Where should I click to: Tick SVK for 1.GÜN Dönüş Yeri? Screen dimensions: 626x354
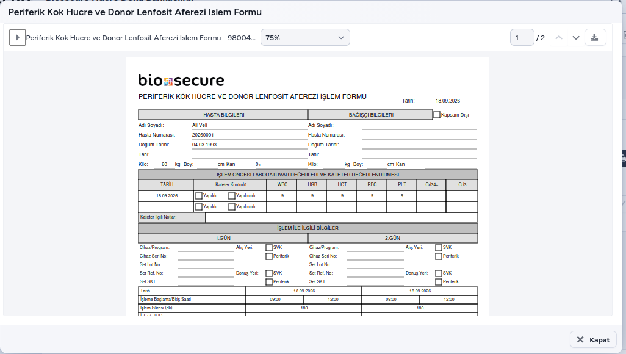269,273
